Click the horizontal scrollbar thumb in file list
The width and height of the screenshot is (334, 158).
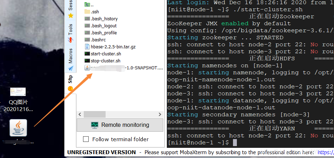(x=95, y=115)
